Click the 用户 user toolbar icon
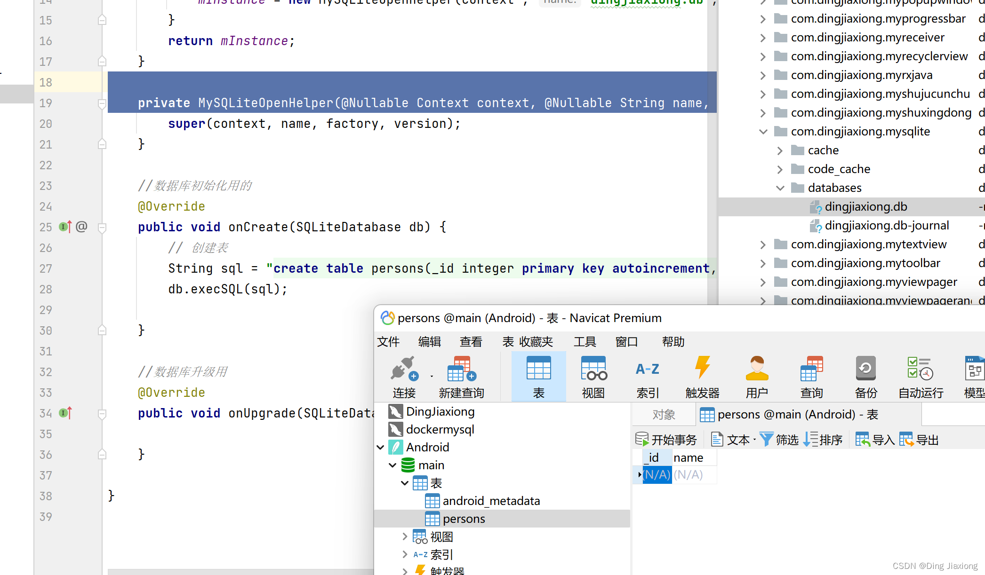985x575 pixels. (x=757, y=377)
